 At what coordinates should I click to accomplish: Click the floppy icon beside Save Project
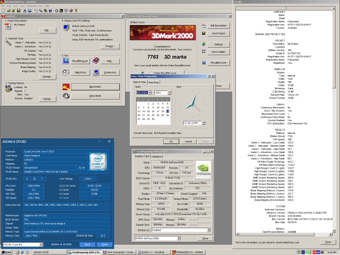[x=204, y=34]
